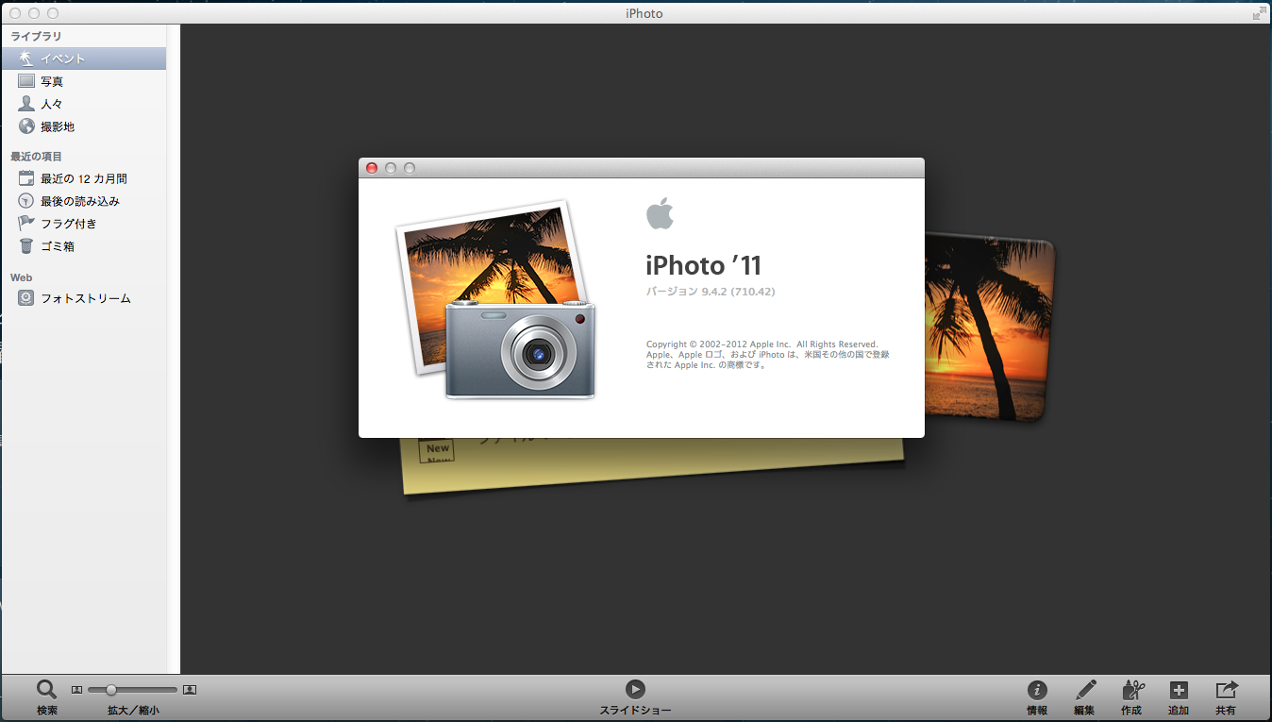The width and height of the screenshot is (1272, 722).
Task: Click the 検索 magnifier icon
Action: pos(46,690)
